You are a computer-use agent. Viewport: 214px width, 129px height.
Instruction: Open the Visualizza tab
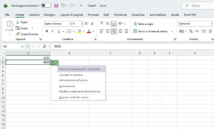(x=138, y=15)
